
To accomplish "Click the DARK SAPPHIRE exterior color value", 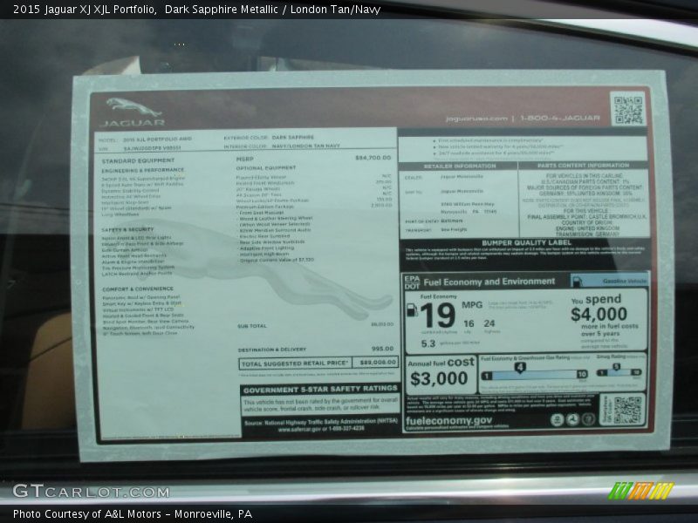I will point(293,138).
